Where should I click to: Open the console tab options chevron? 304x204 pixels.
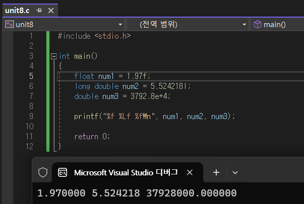click(235, 172)
